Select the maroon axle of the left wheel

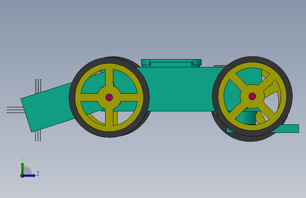click(109, 98)
